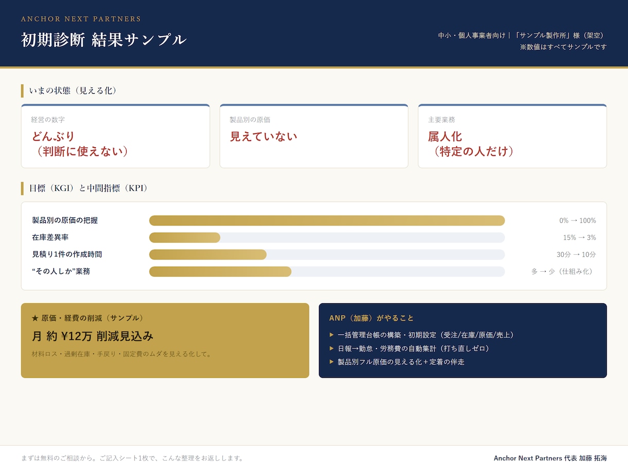Click the 見積り1件の作成時間 progress bar
The height and width of the screenshot is (471, 628).
[327, 254]
